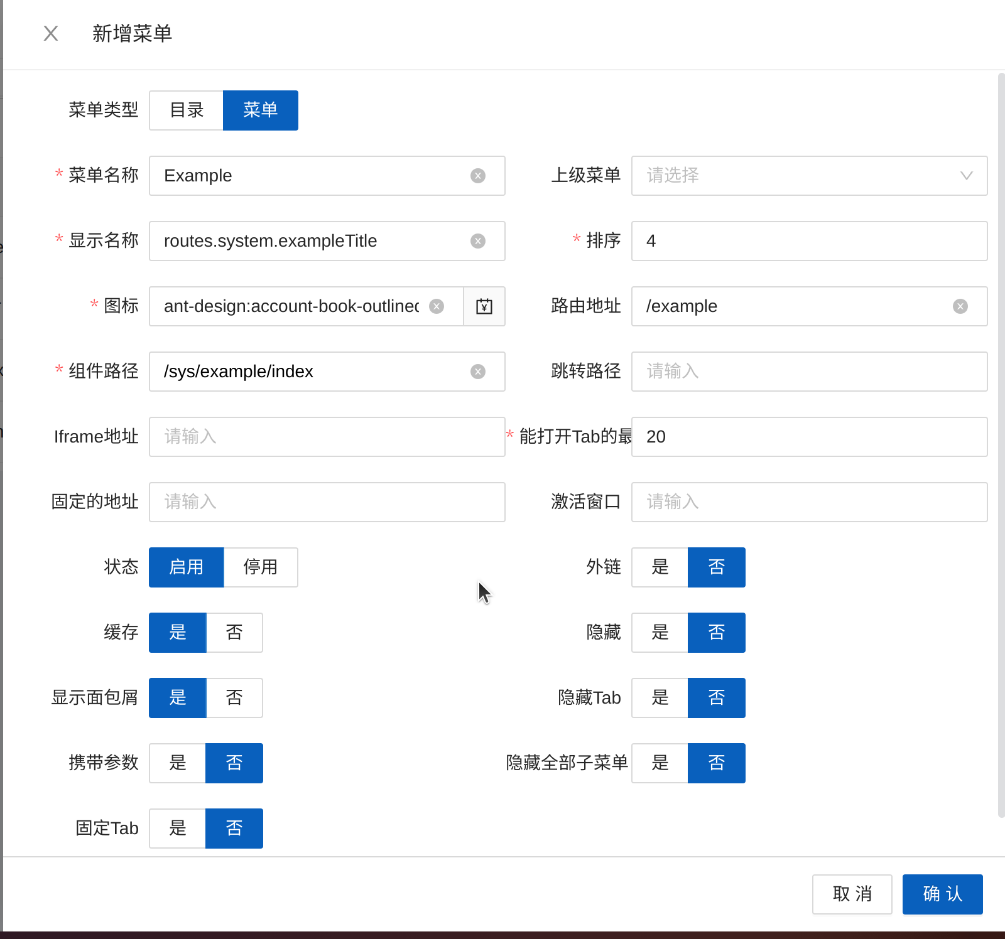The height and width of the screenshot is (939, 1005).
Task: Set 隐藏 to 是
Action: tap(660, 633)
